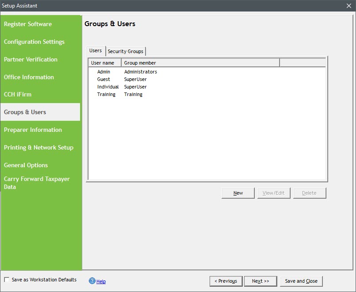Viewport: 356px width, 292px height.
Task: Enable Save as Workstation Defaults checkbox
Action: 7,280
